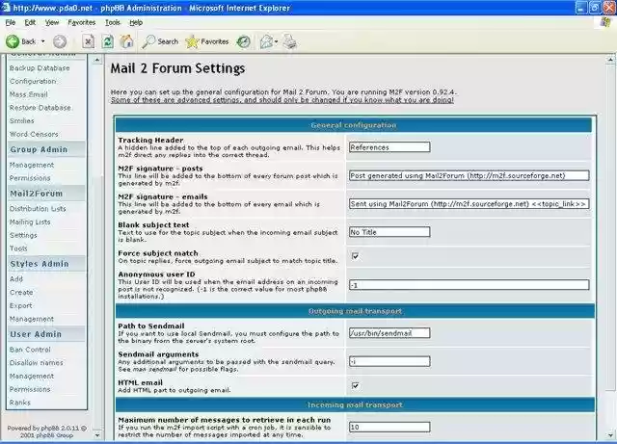Click the Blank subject text field
617x444 pixels.
point(389,232)
